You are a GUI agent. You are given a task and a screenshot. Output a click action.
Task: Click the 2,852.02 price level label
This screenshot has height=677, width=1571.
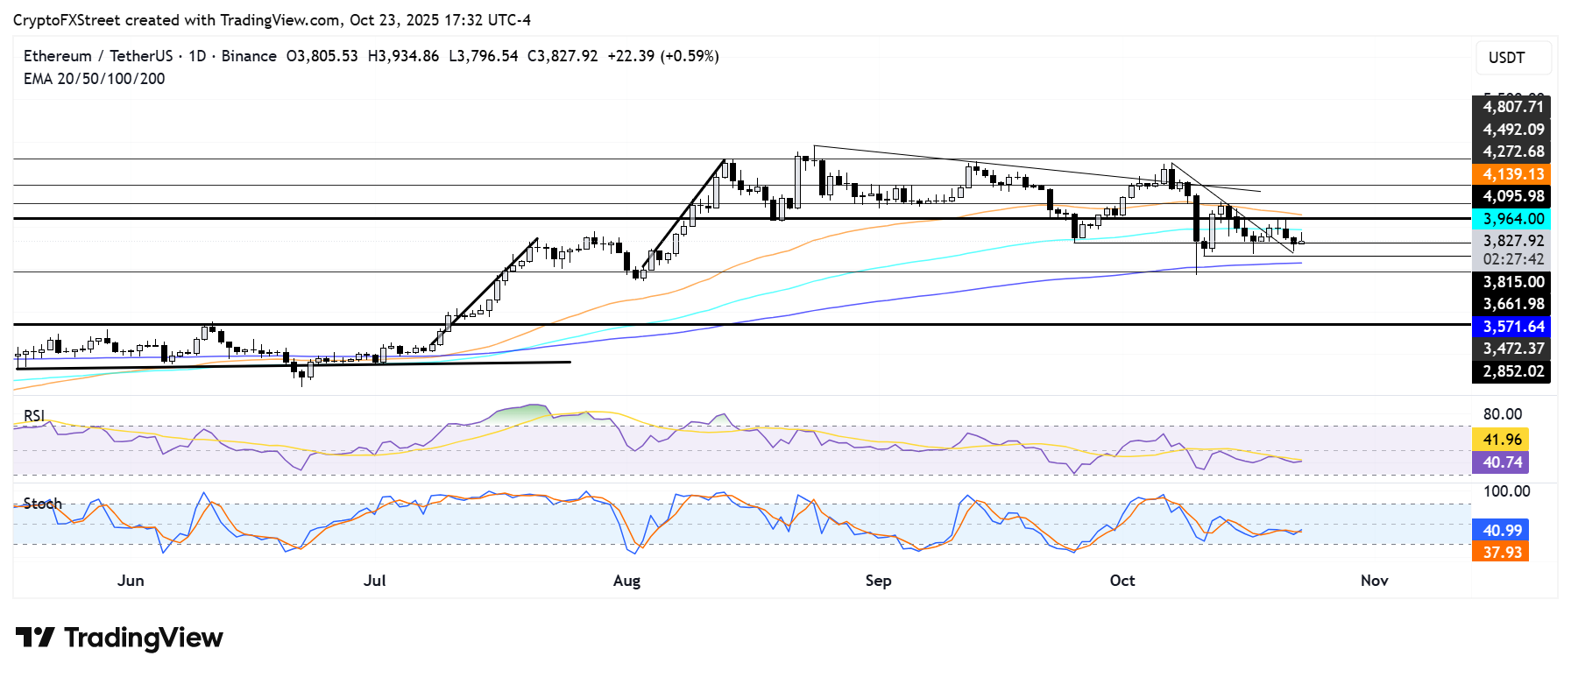pyautogui.click(x=1511, y=371)
